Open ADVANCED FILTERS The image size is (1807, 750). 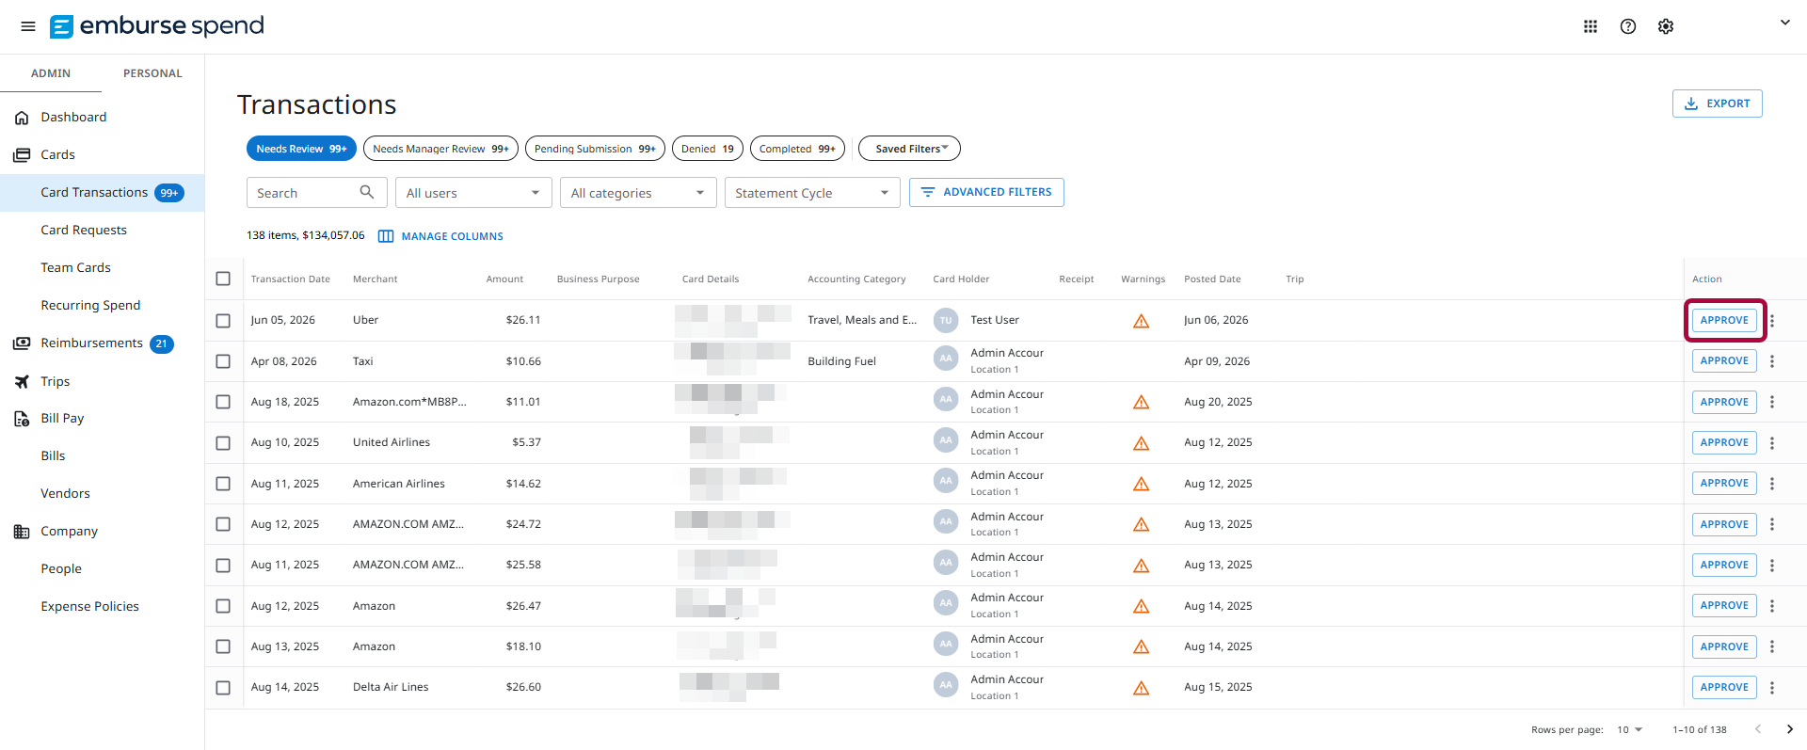pyautogui.click(x=986, y=192)
